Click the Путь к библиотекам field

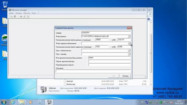[x=105, y=50]
